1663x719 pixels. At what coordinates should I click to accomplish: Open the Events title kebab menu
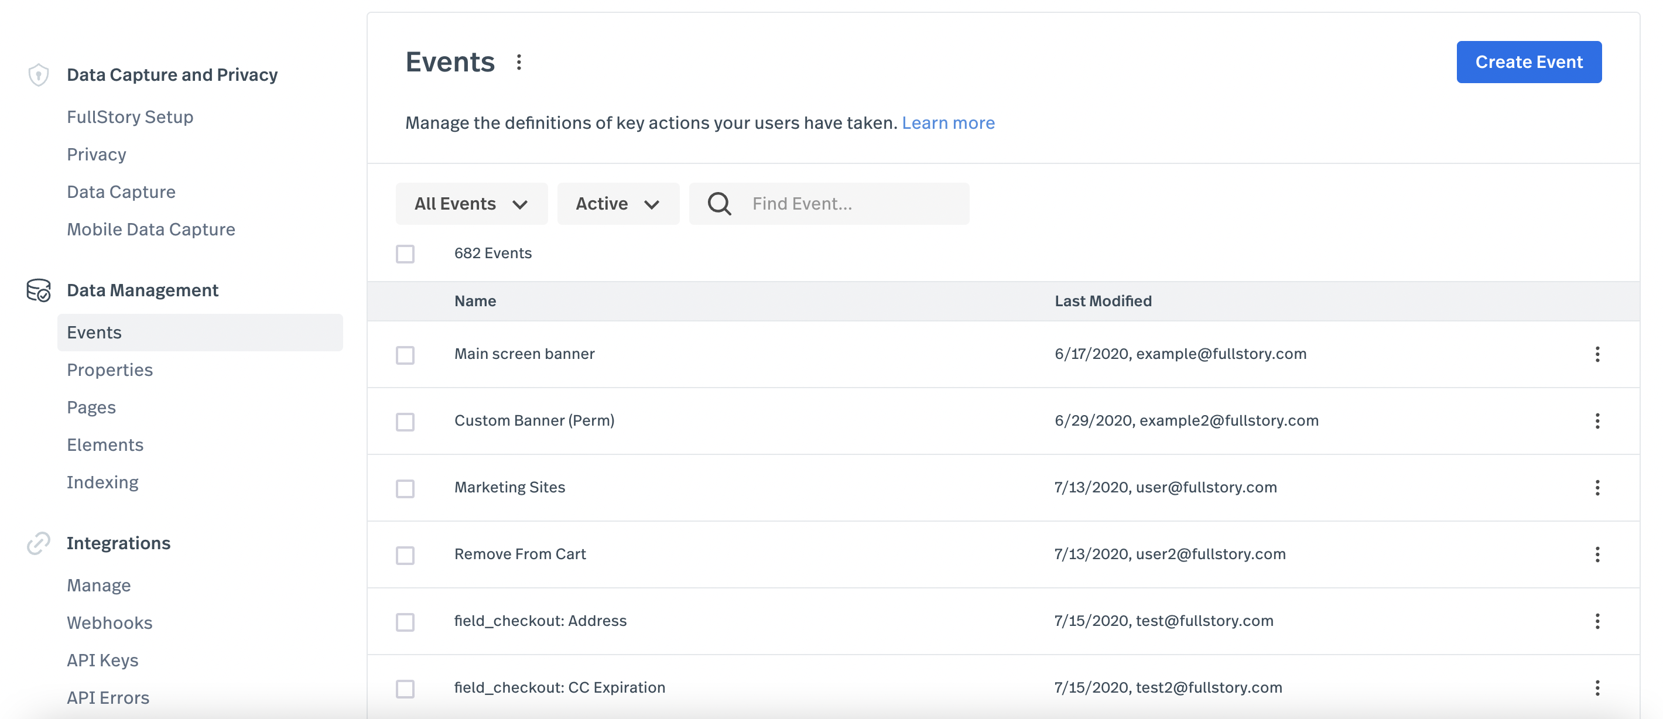[519, 62]
